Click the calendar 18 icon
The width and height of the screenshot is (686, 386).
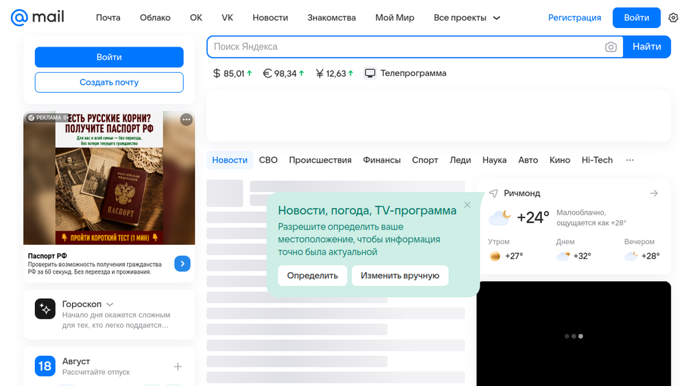(45, 366)
